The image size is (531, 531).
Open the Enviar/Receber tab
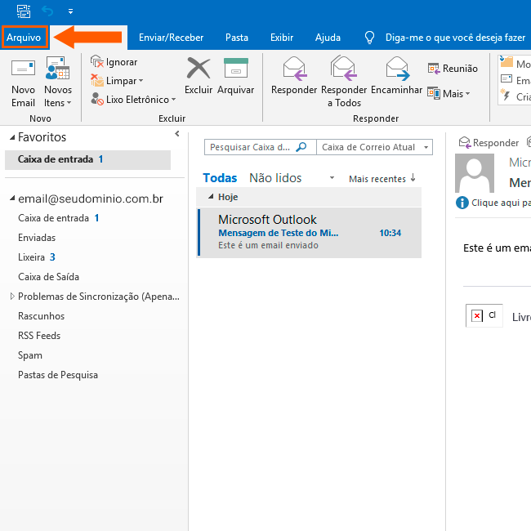point(171,38)
